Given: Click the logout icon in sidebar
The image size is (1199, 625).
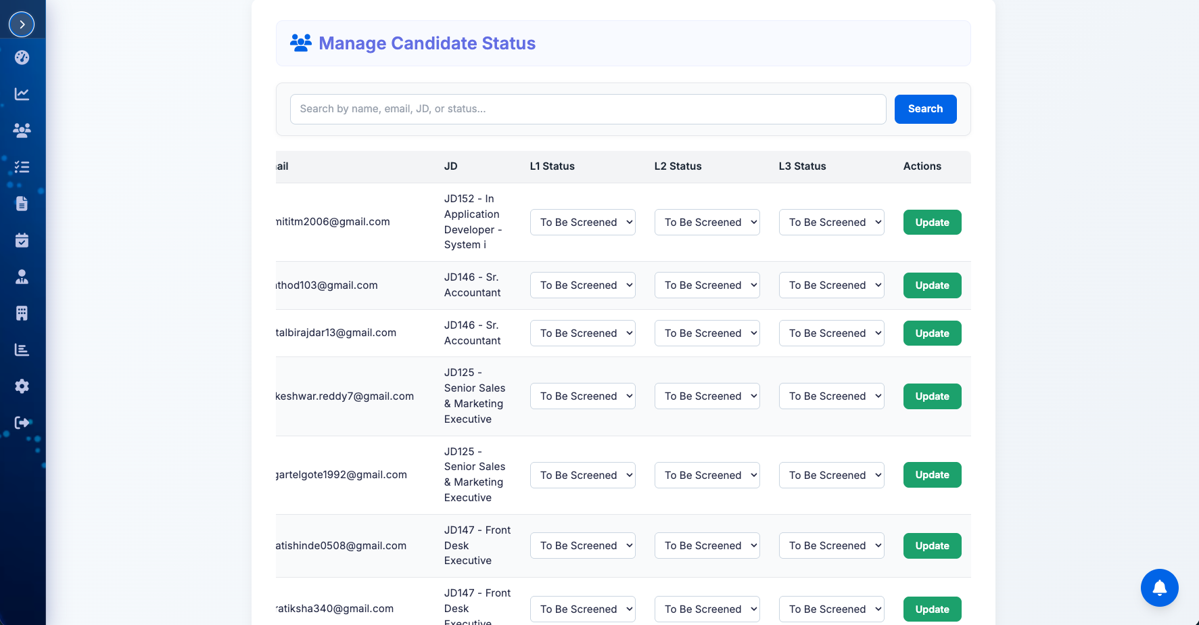Looking at the screenshot, I should point(22,423).
